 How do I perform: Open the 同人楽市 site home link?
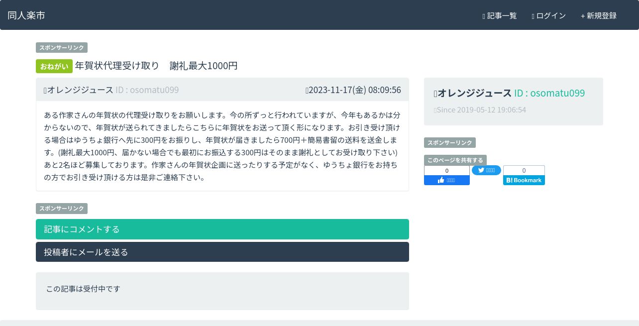(26, 15)
